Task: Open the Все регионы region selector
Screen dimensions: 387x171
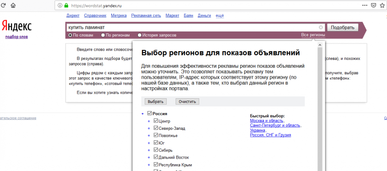Action: (313, 35)
